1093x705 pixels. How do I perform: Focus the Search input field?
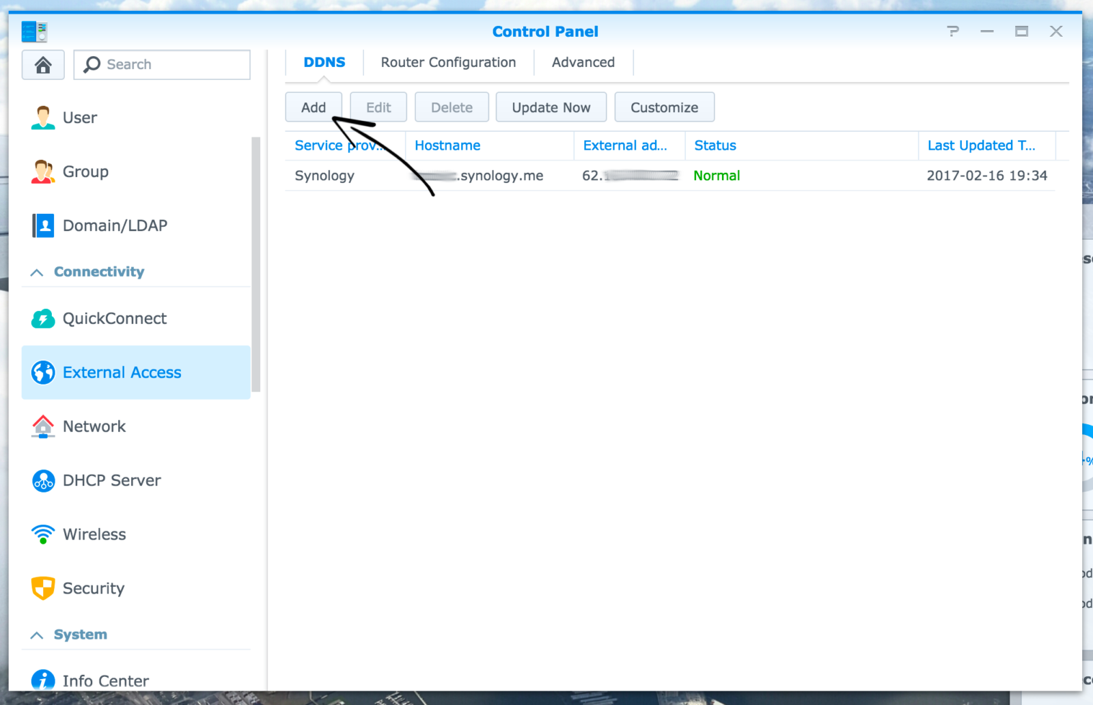click(162, 65)
